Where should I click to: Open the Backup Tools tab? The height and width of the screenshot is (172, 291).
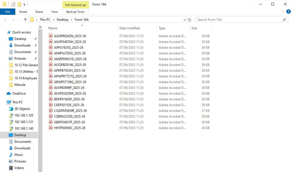tap(75, 12)
